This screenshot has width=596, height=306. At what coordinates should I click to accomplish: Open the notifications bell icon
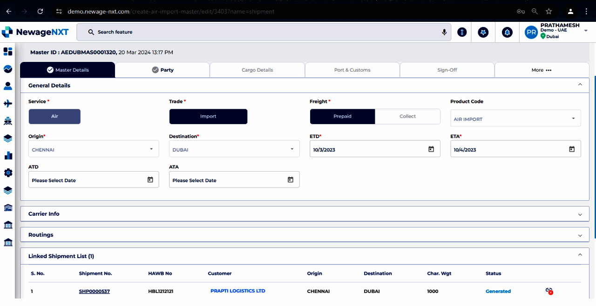[x=507, y=33]
